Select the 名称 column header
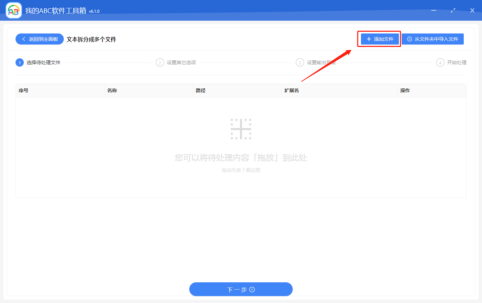This screenshot has width=482, height=303. tap(112, 90)
